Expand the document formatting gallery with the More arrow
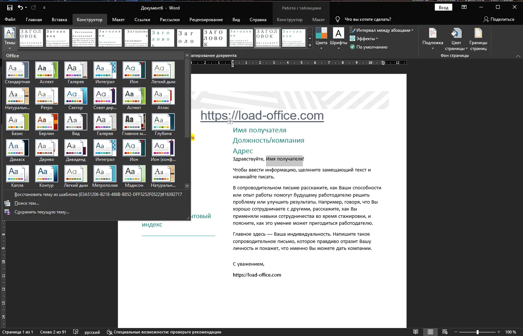 tap(310, 46)
